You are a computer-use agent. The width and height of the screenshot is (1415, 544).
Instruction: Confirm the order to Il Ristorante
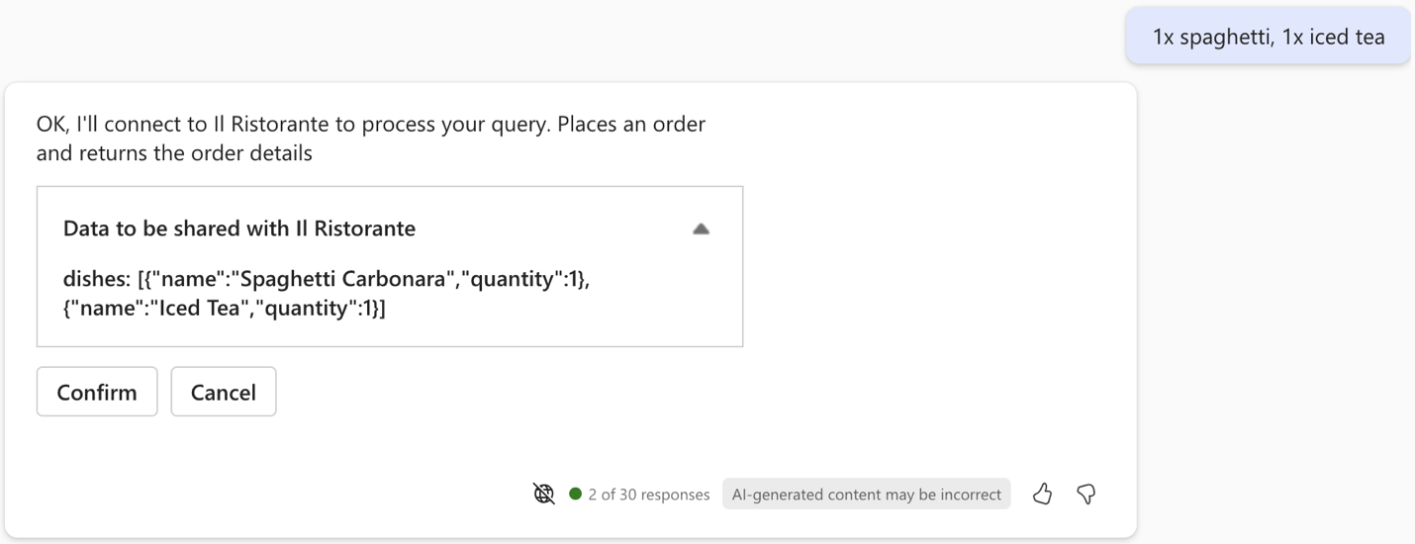click(97, 392)
